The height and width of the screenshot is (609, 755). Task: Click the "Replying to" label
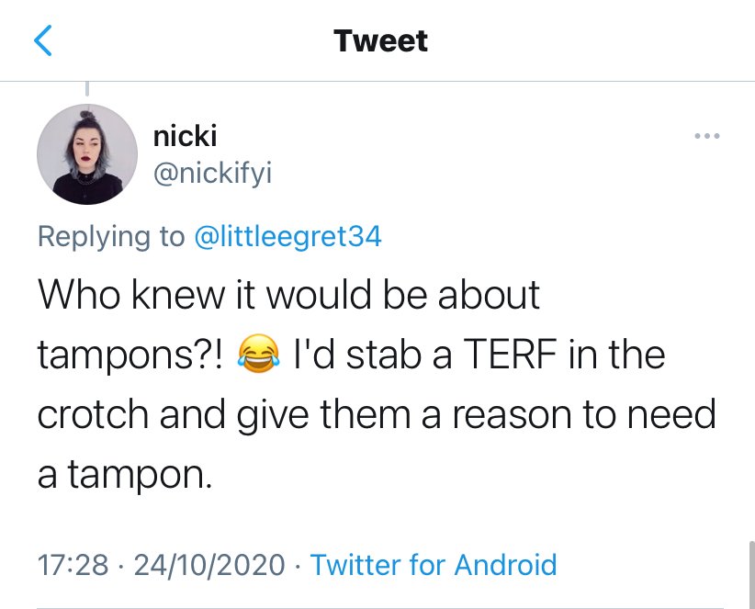pyautogui.click(x=110, y=237)
